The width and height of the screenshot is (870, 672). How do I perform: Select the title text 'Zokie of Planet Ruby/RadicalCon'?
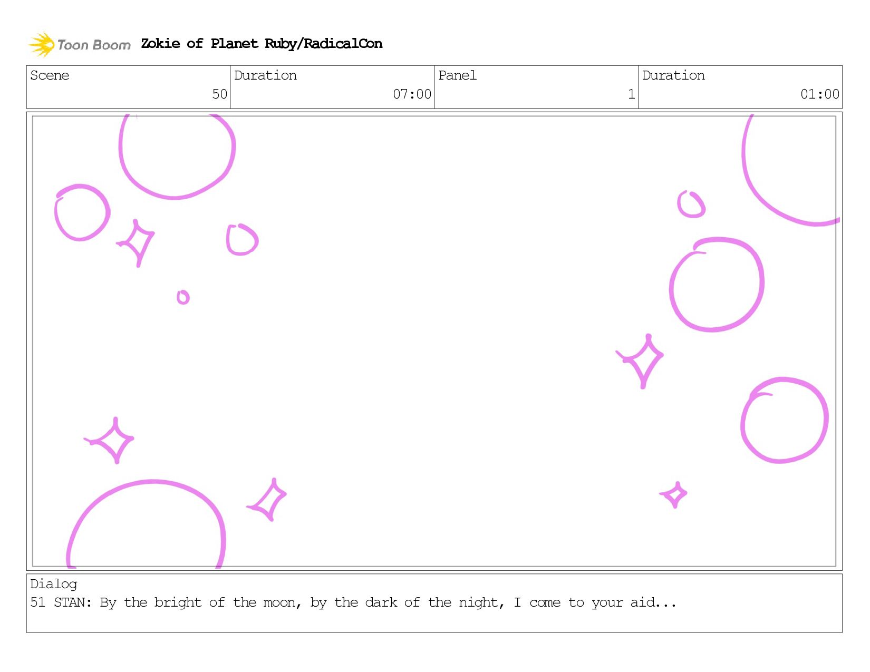[x=262, y=44]
